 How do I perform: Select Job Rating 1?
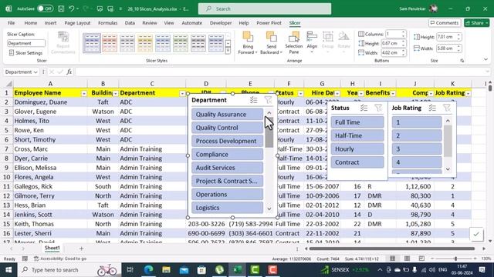point(417,122)
